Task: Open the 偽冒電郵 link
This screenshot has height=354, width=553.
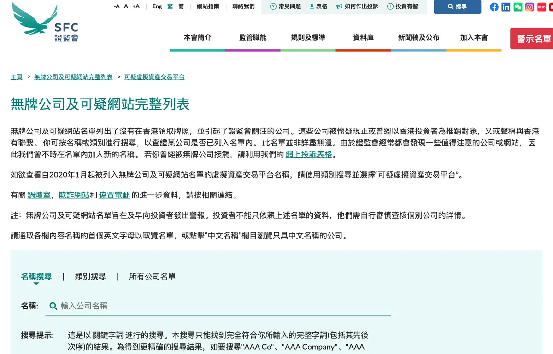Action: (x=114, y=195)
